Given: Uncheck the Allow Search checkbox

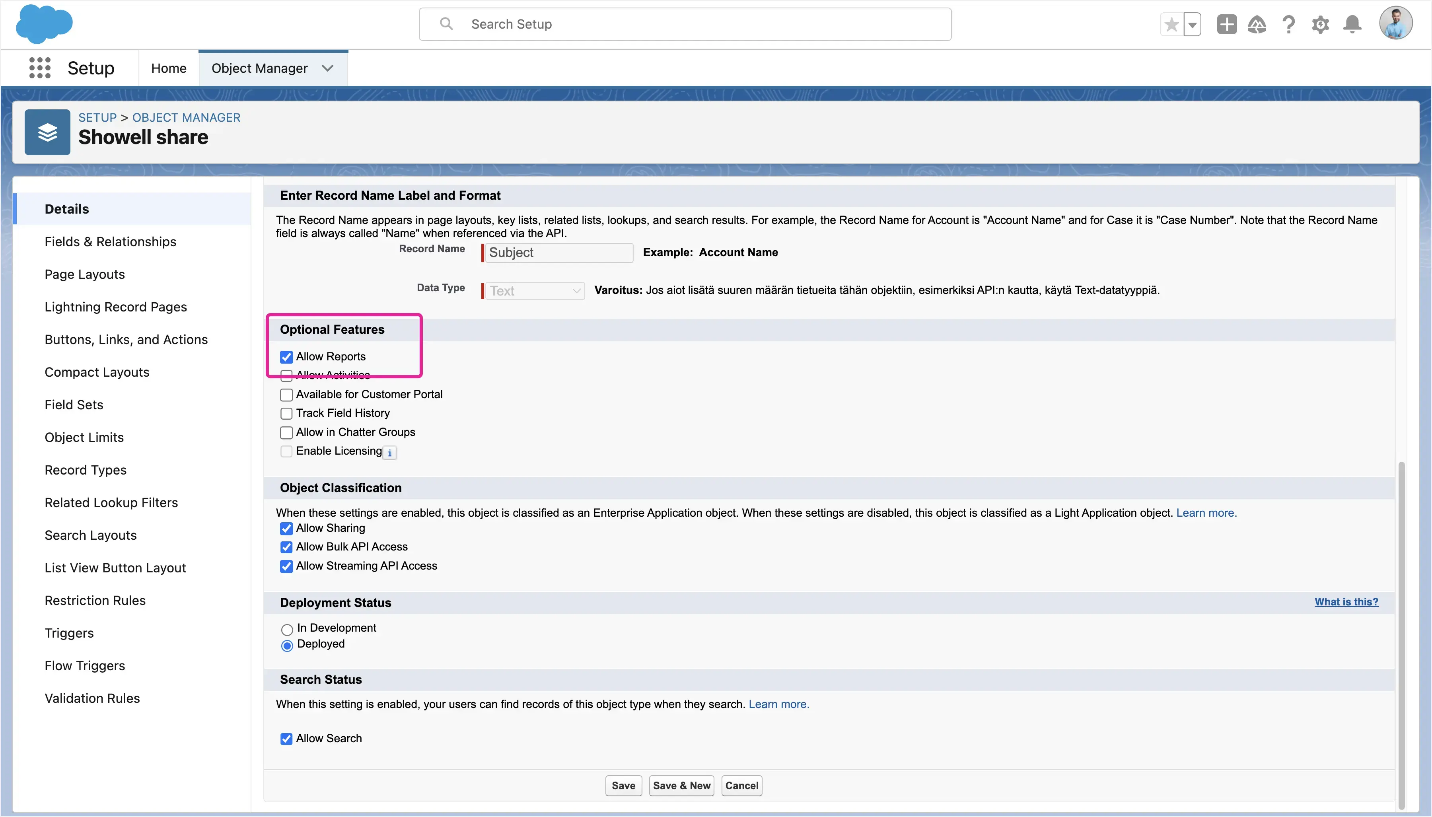Looking at the screenshot, I should (x=286, y=739).
